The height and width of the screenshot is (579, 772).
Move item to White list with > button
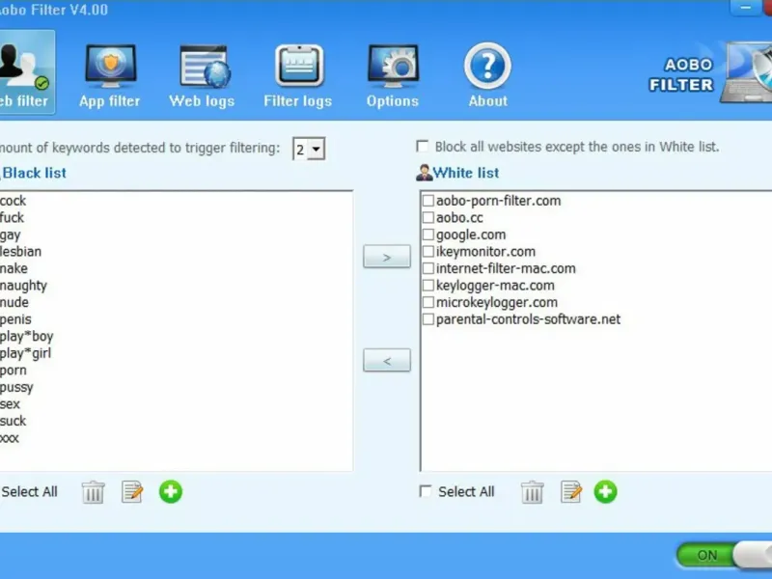[387, 257]
